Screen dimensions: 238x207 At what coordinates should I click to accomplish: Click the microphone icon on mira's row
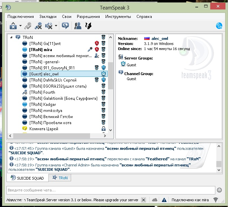click(90, 49)
